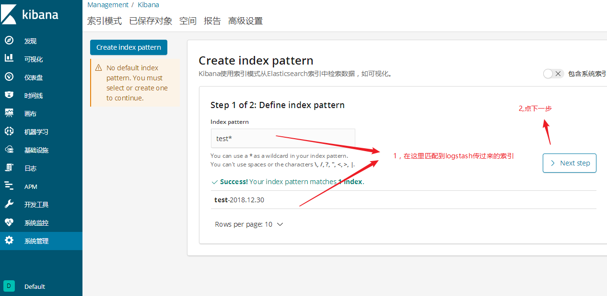Open Discover via the compass icon

(x=9, y=41)
